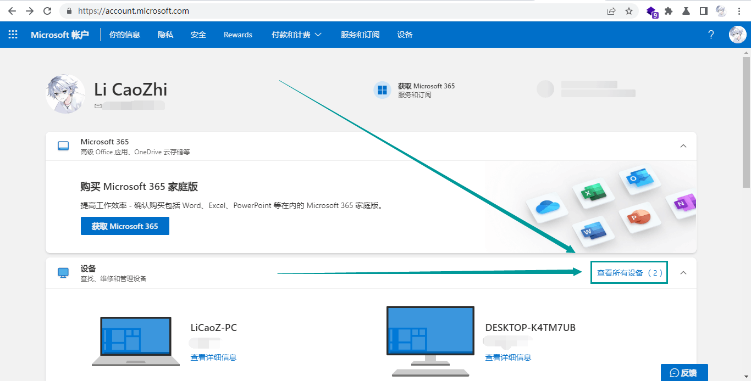The height and width of the screenshot is (381, 751).
Task: Click the 设备 monitor card icon
Action: pos(63,273)
